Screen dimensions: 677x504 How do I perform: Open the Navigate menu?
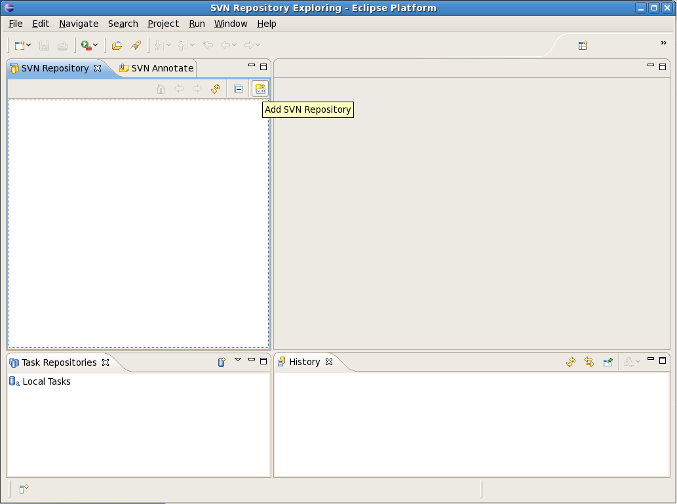click(x=79, y=24)
